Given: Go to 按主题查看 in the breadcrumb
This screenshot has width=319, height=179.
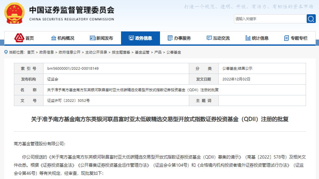Looking at the screenshot, I should pos(121,52).
